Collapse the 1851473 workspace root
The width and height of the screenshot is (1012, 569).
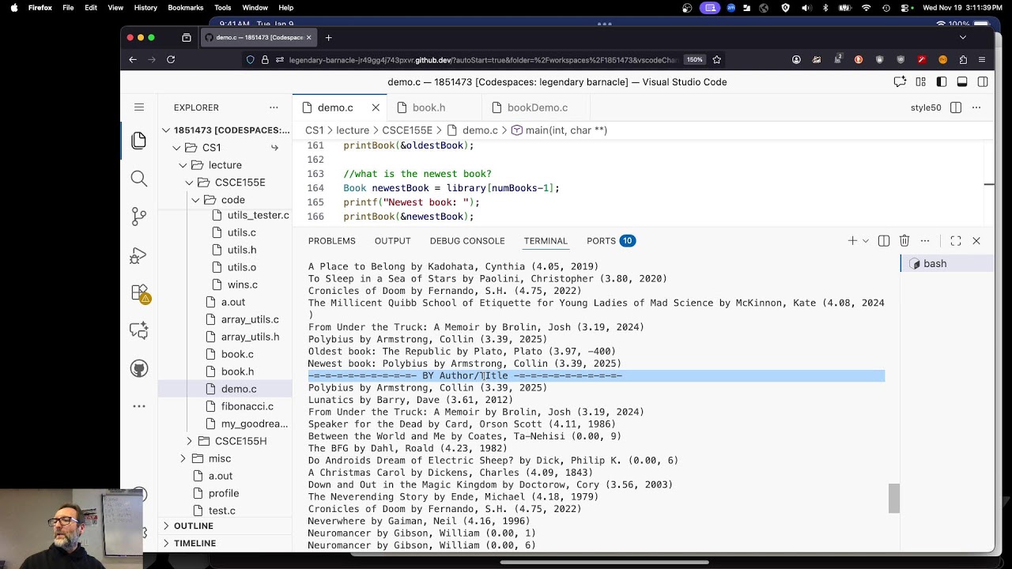pos(166,130)
